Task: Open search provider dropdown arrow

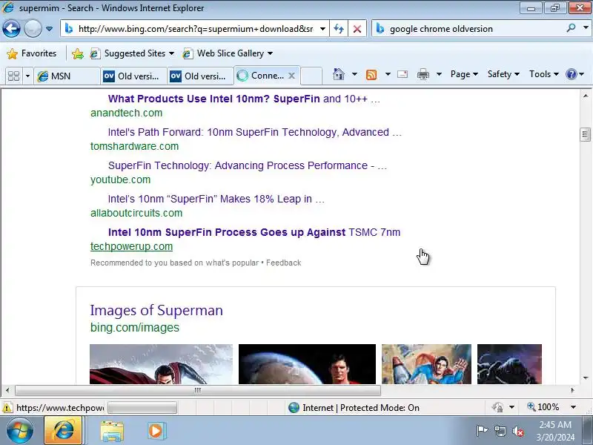Action: click(x=586, y=28)
